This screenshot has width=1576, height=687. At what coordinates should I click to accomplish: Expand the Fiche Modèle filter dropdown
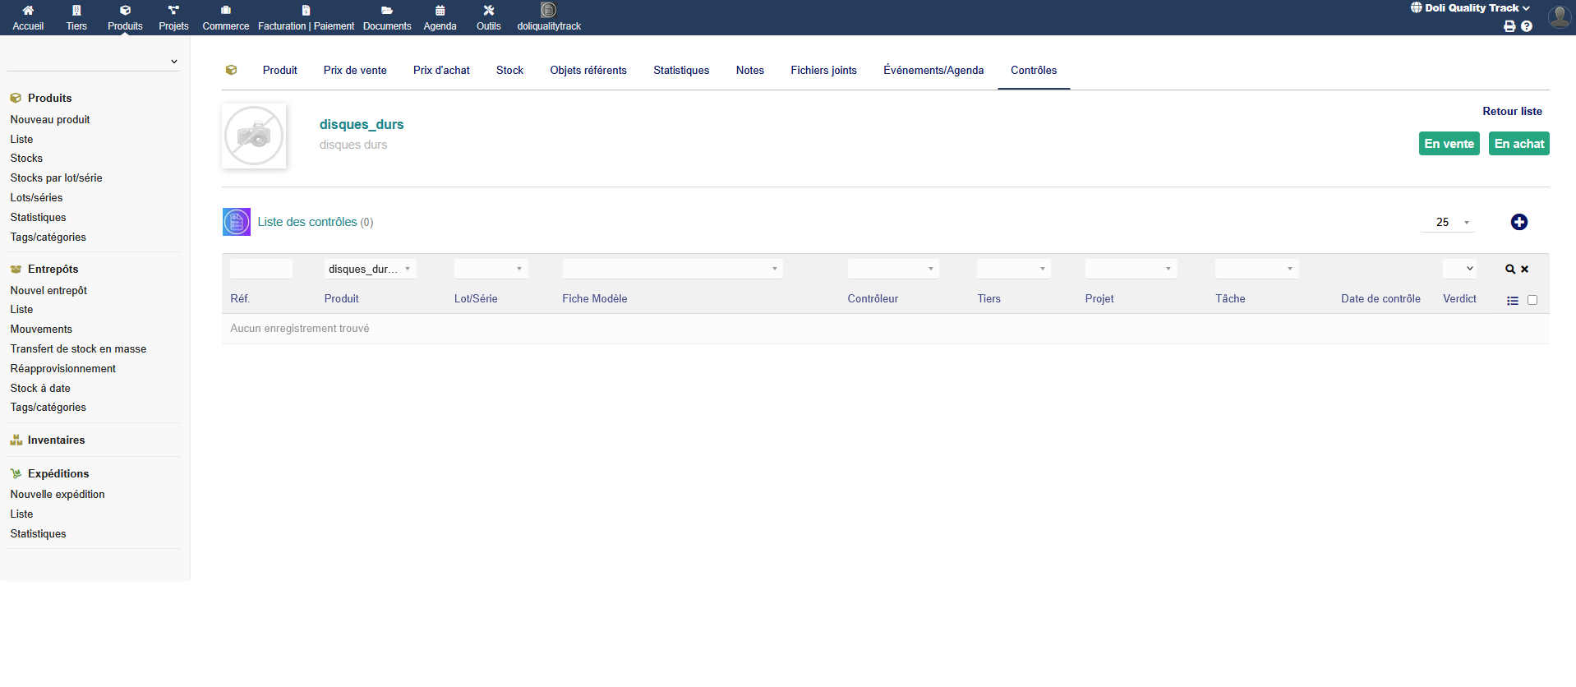[671, 269]
